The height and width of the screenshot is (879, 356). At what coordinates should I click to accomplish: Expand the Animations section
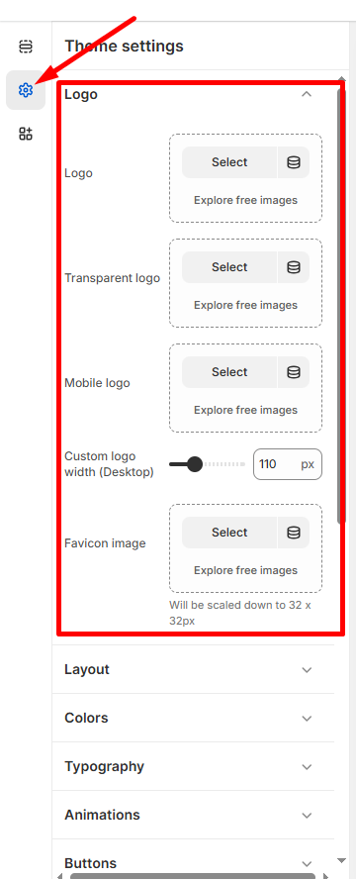click(x=193, y=815)
